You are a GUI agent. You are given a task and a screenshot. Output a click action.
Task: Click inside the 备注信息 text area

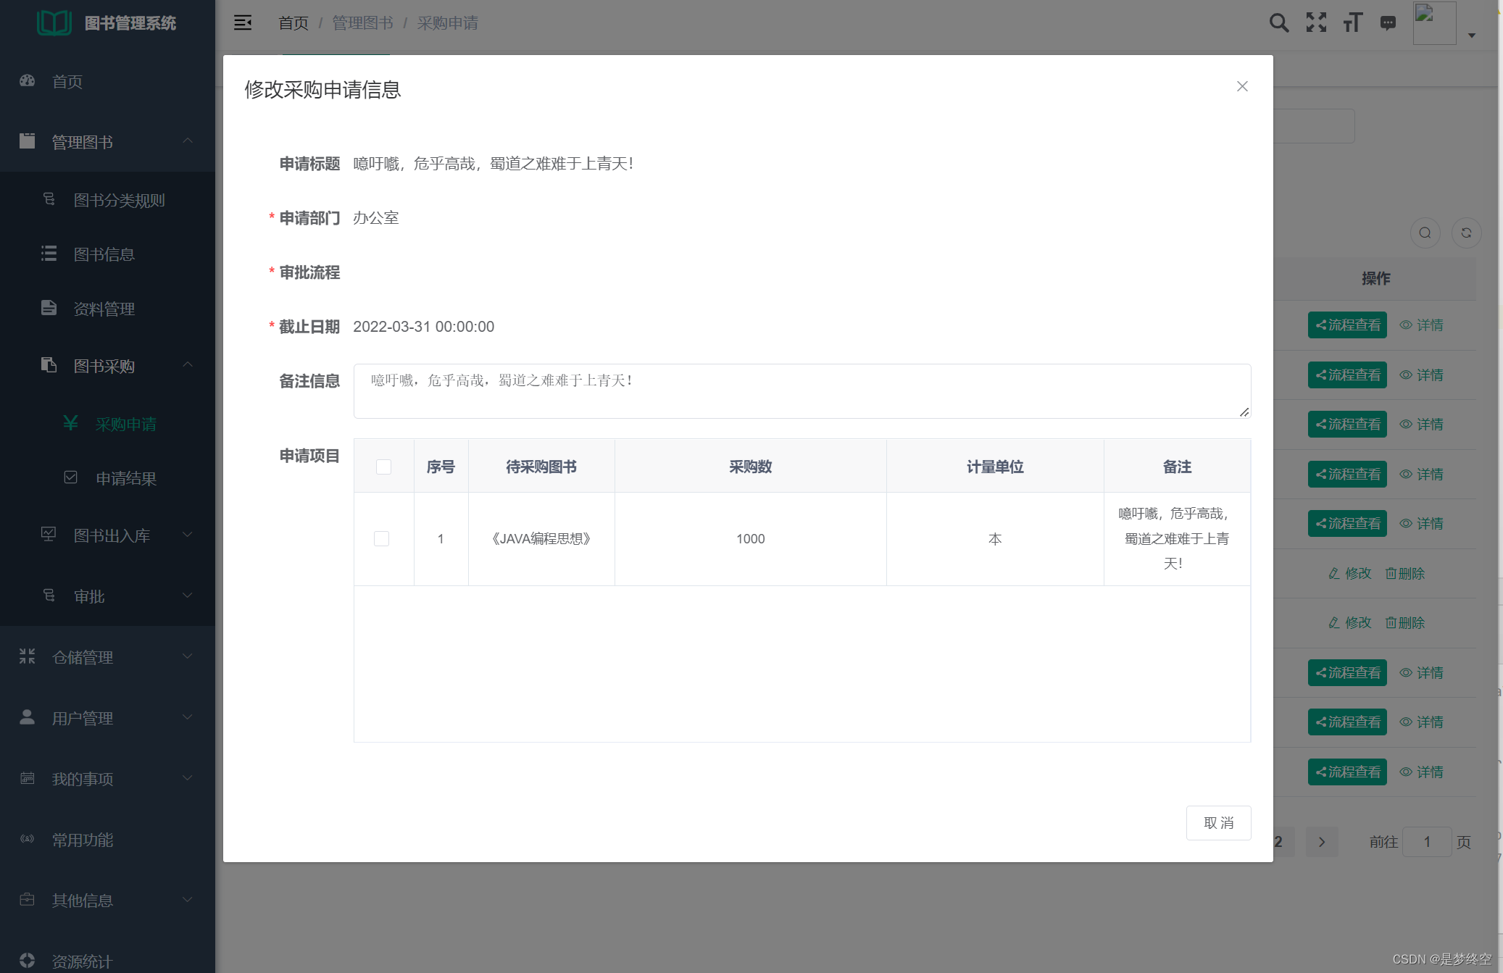pos(802,391)
